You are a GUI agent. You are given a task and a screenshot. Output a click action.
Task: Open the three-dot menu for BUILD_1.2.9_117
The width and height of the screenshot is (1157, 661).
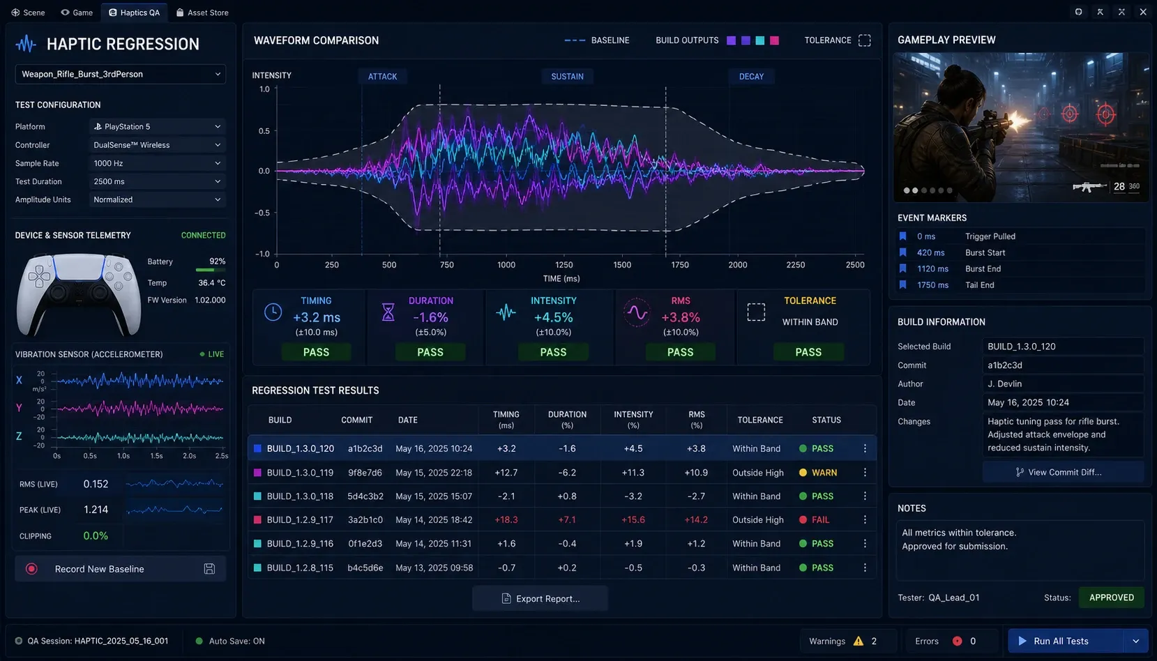(865, 519)
